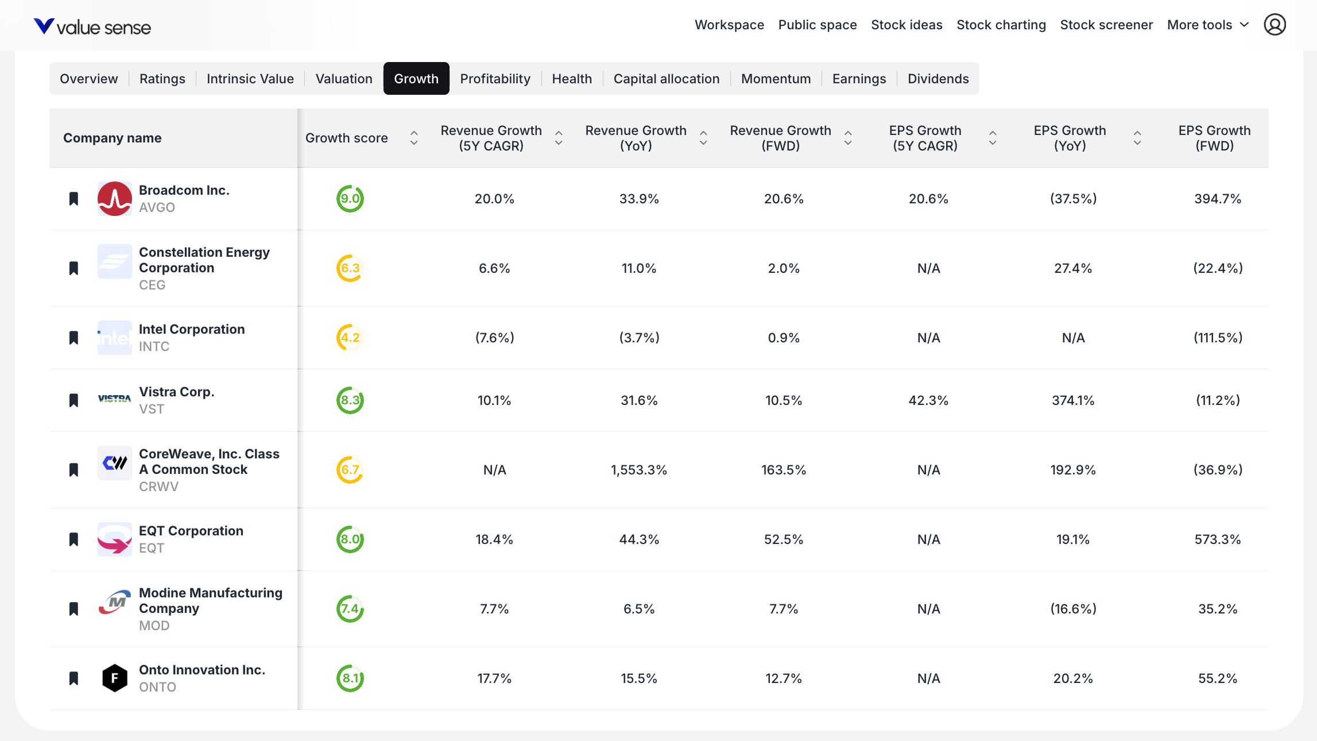Click the Modine Manufacturing logo
This screenshot has height=741, width=1317.
(x=114, y=602)
